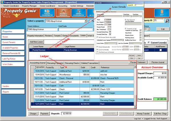
Task: Open Vendors in the sidebar
Action: (x=13, y=86)
